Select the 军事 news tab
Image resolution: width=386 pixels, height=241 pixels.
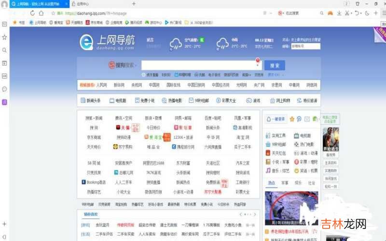(285, 183)
